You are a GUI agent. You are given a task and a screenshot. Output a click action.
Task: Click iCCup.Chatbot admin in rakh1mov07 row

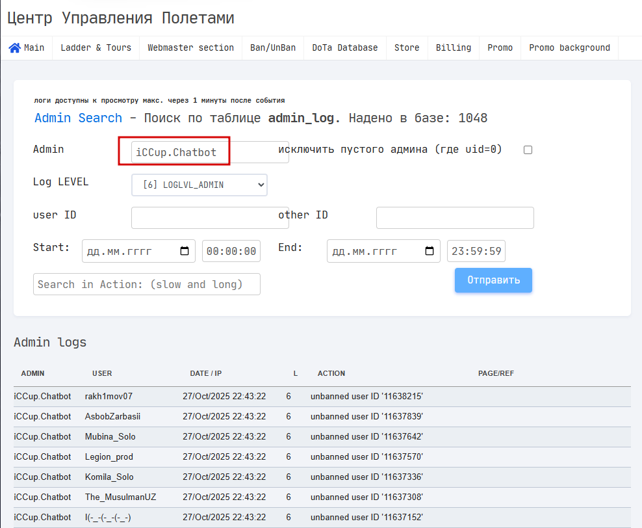42,397
